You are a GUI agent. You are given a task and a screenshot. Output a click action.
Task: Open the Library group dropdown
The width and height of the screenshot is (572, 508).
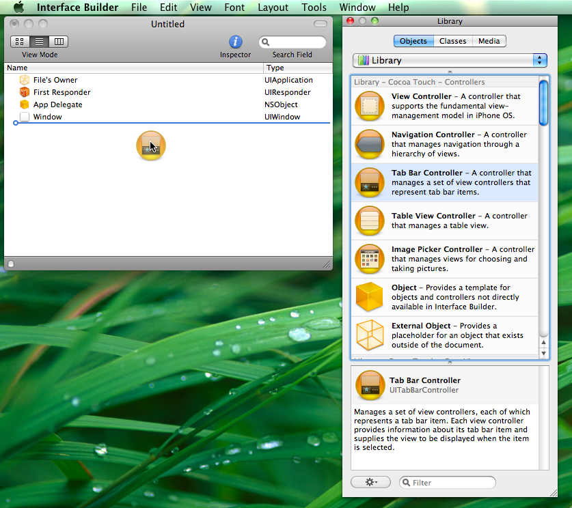coord(450,61)
